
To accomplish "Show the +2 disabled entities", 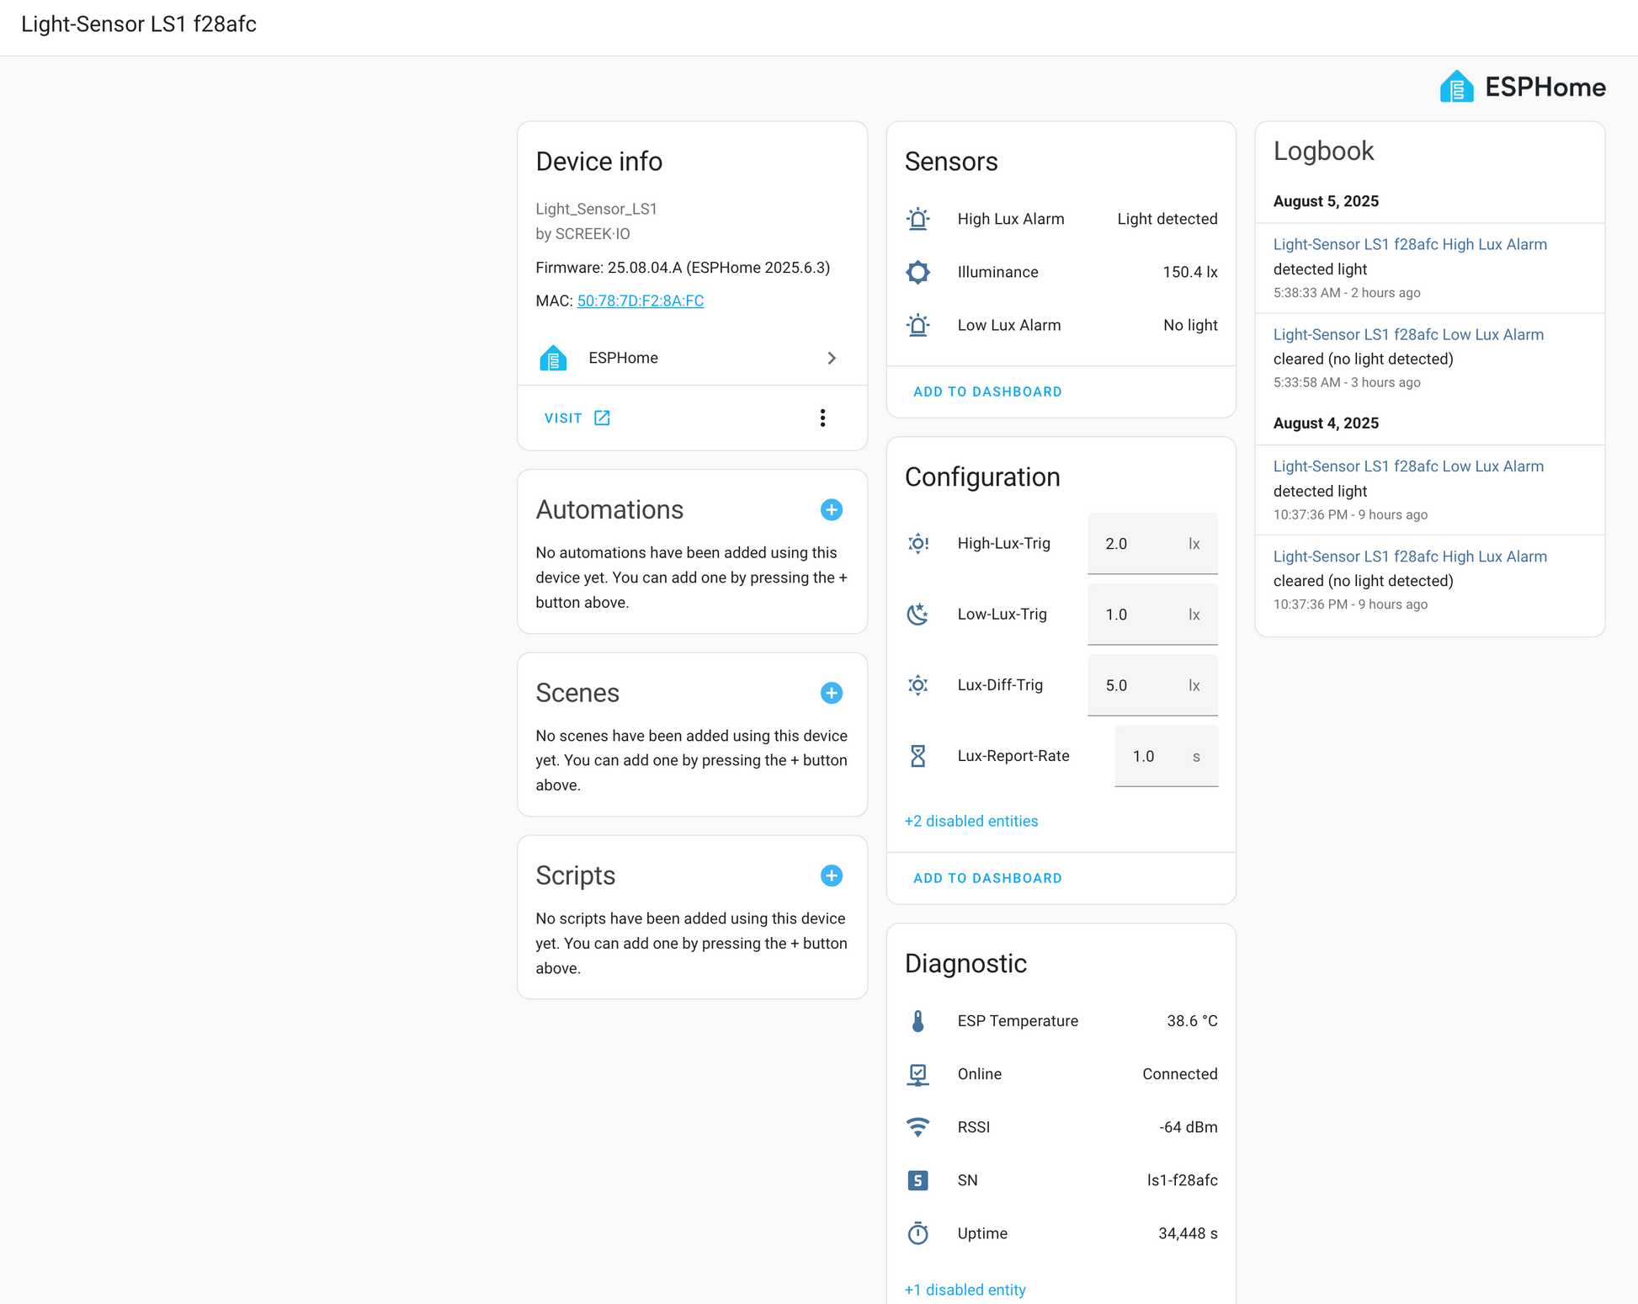I will point(971,821).
